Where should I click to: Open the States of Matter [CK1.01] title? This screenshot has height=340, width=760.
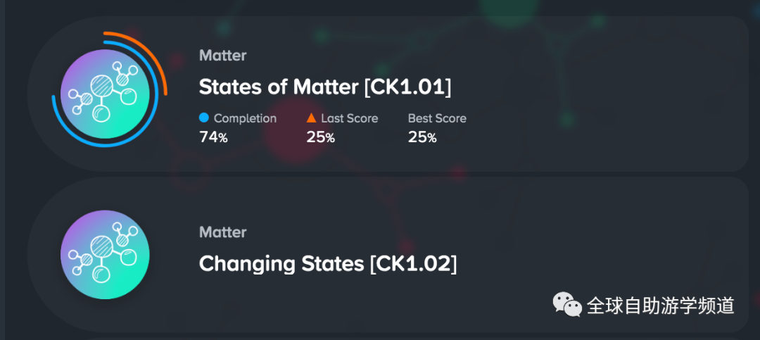tap(325, 87)
